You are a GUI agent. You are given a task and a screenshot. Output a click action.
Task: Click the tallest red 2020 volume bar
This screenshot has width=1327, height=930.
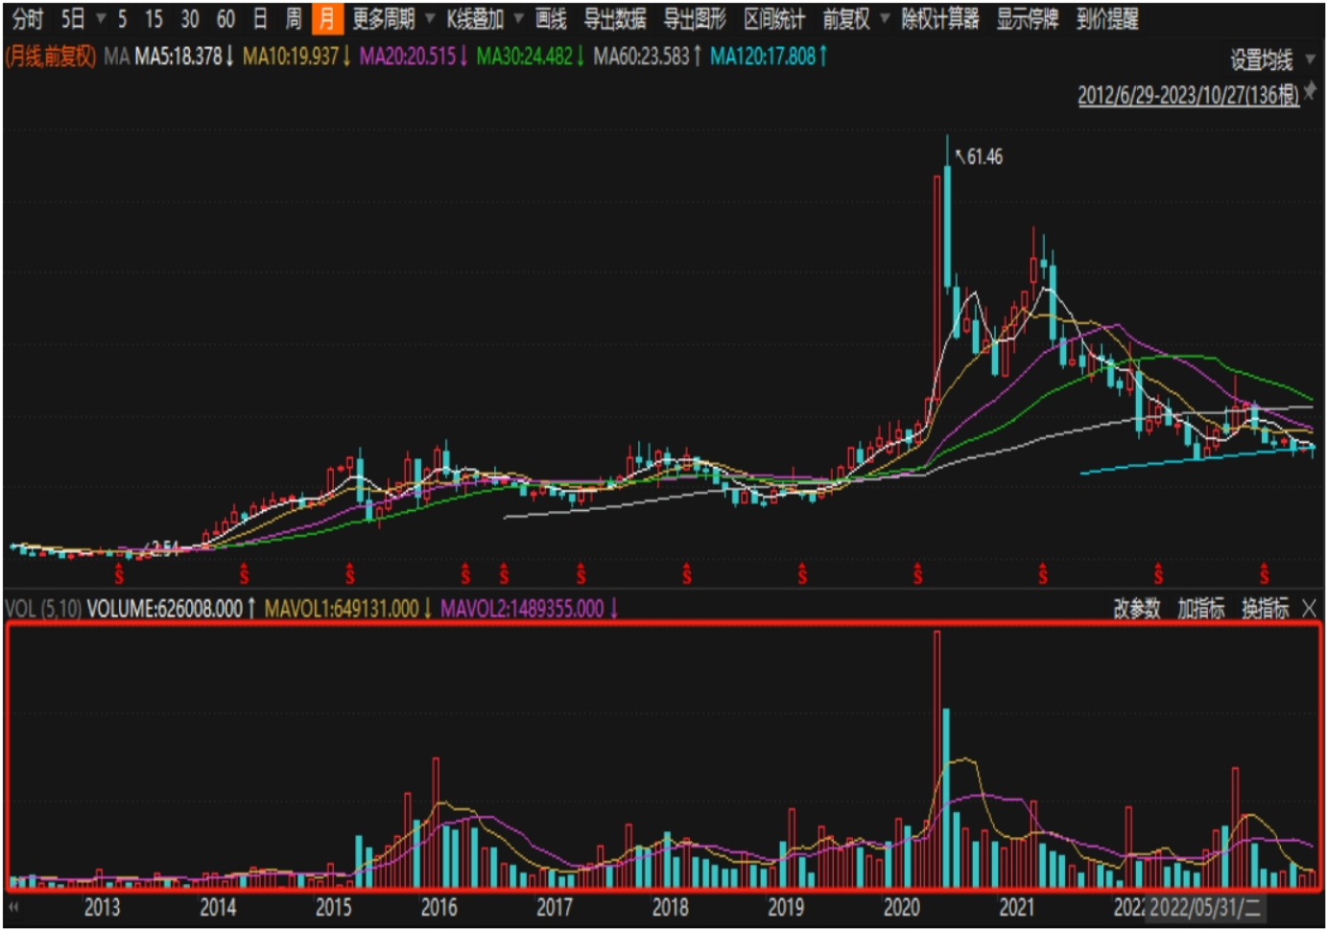936,758
